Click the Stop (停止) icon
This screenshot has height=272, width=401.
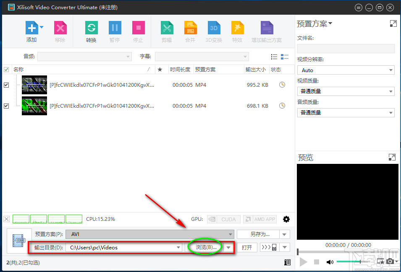click(138, 28)
